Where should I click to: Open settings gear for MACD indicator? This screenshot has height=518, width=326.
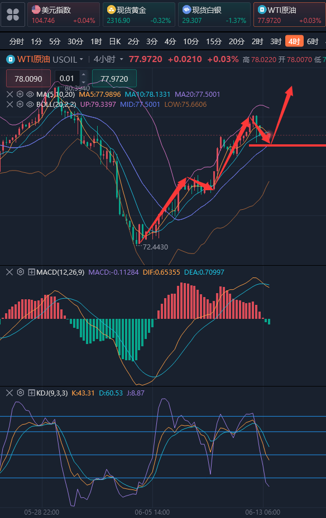pyautogui.click(x=21, y=272)
